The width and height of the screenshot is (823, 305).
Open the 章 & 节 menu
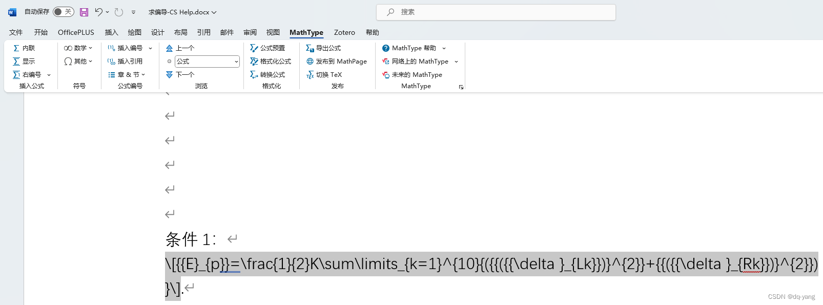click(x=127, y=74)
